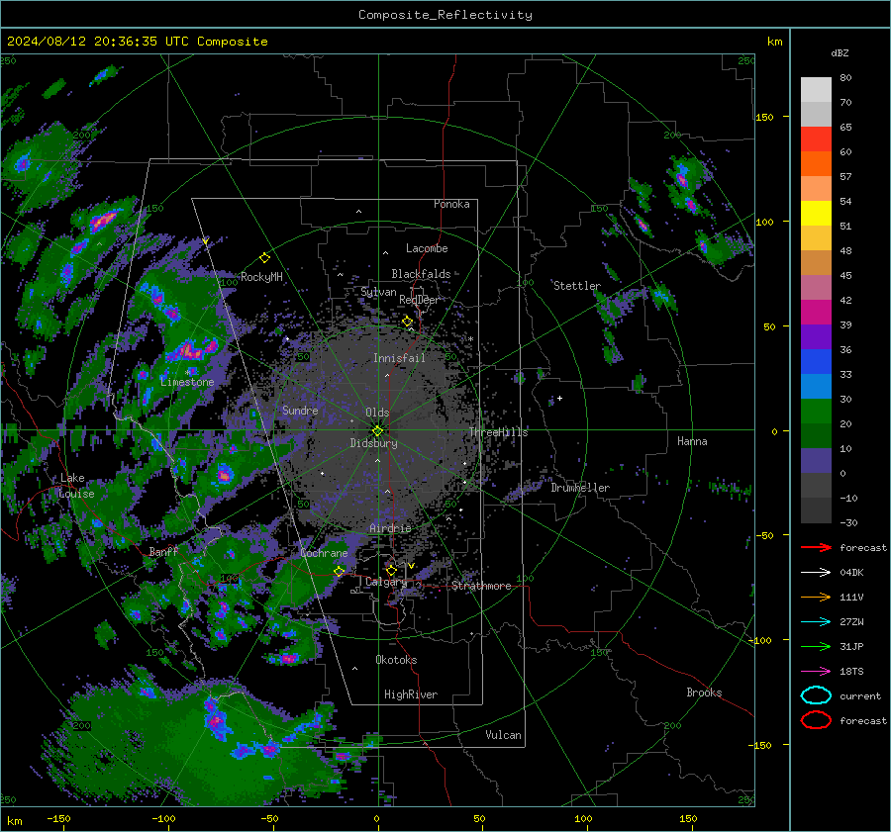
Task: Click the Lacombe city label
Action: 427,248
